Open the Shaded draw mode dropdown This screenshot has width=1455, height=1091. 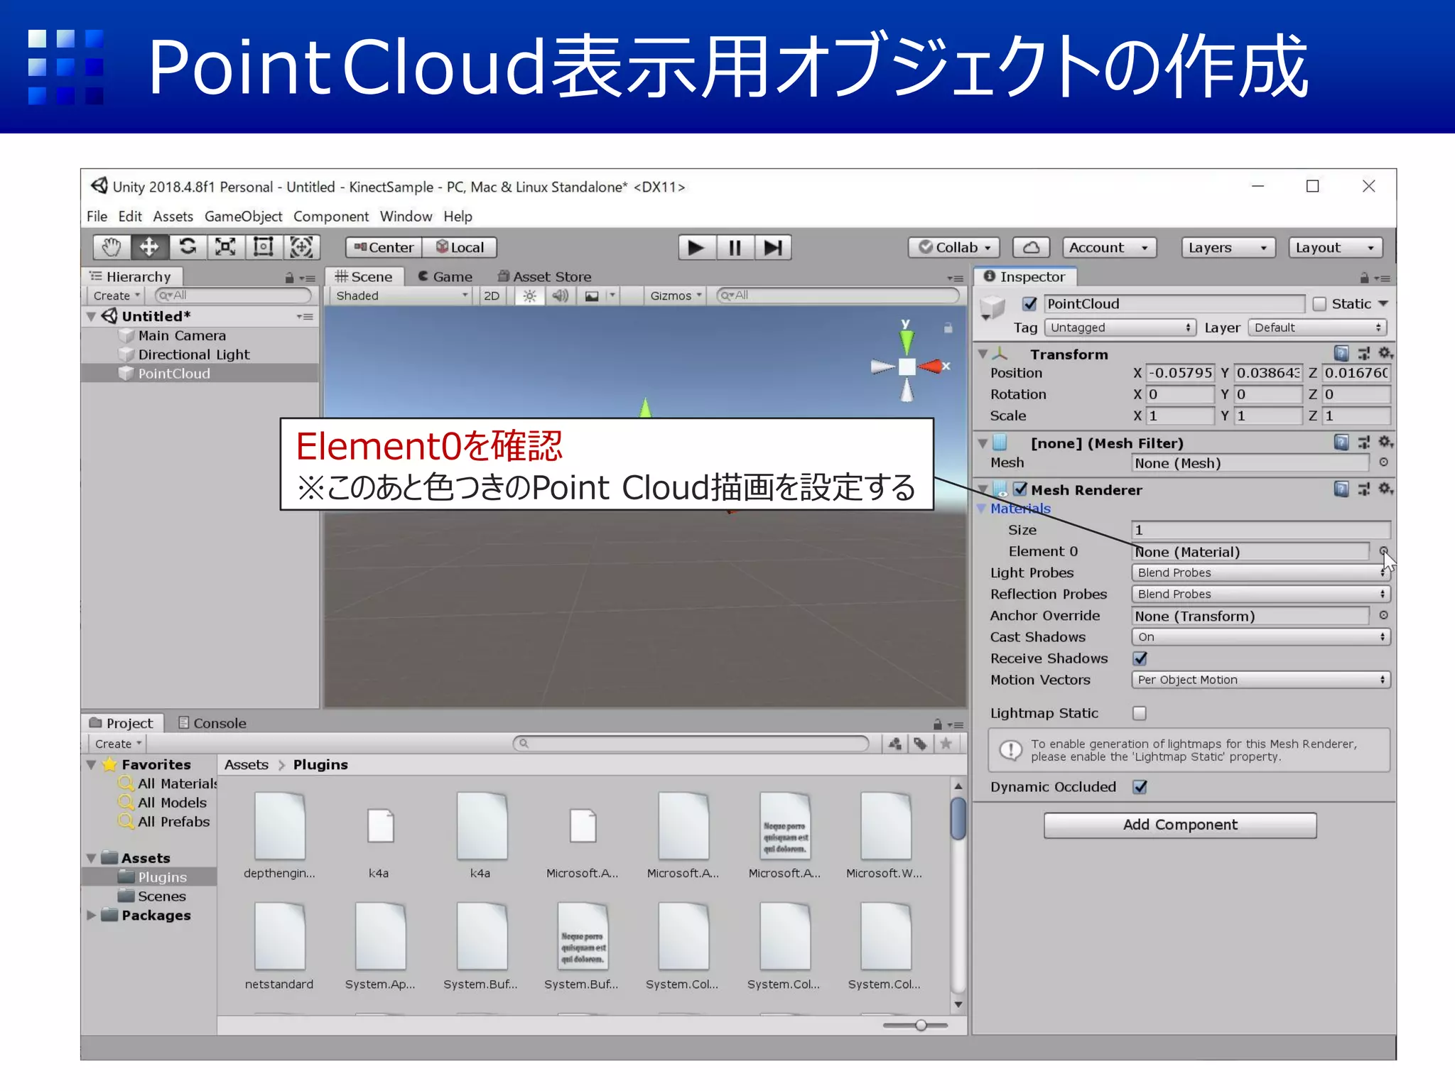[x=401, y=295]
